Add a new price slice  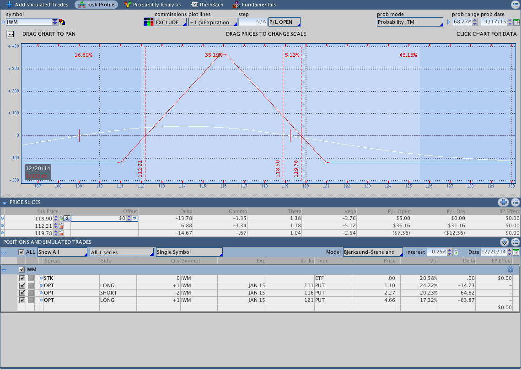pyautogui.click(x=504, y=202)
